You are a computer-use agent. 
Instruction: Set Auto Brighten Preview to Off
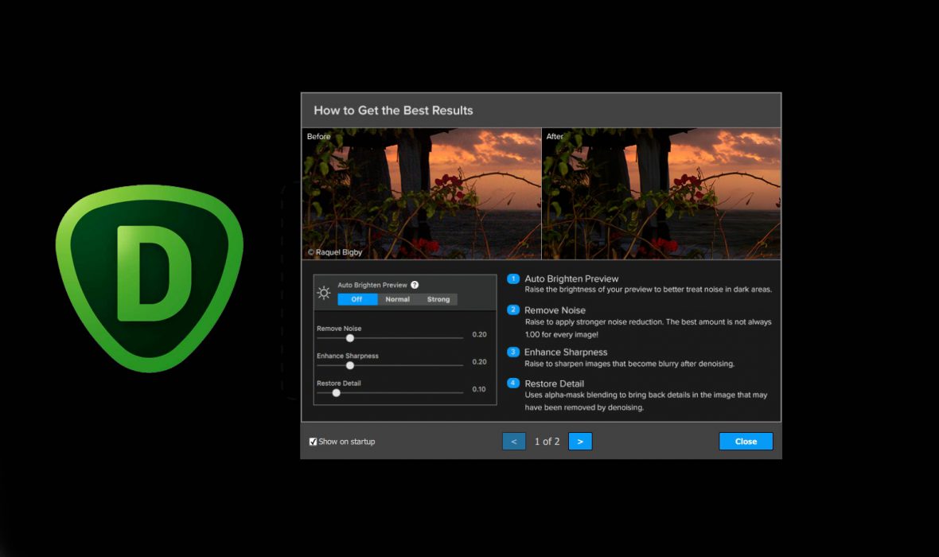click(357, 299)
